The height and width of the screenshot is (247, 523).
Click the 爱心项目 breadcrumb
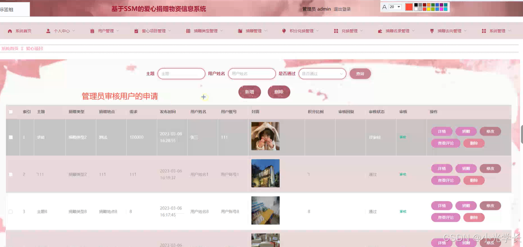tap(34, 49)
